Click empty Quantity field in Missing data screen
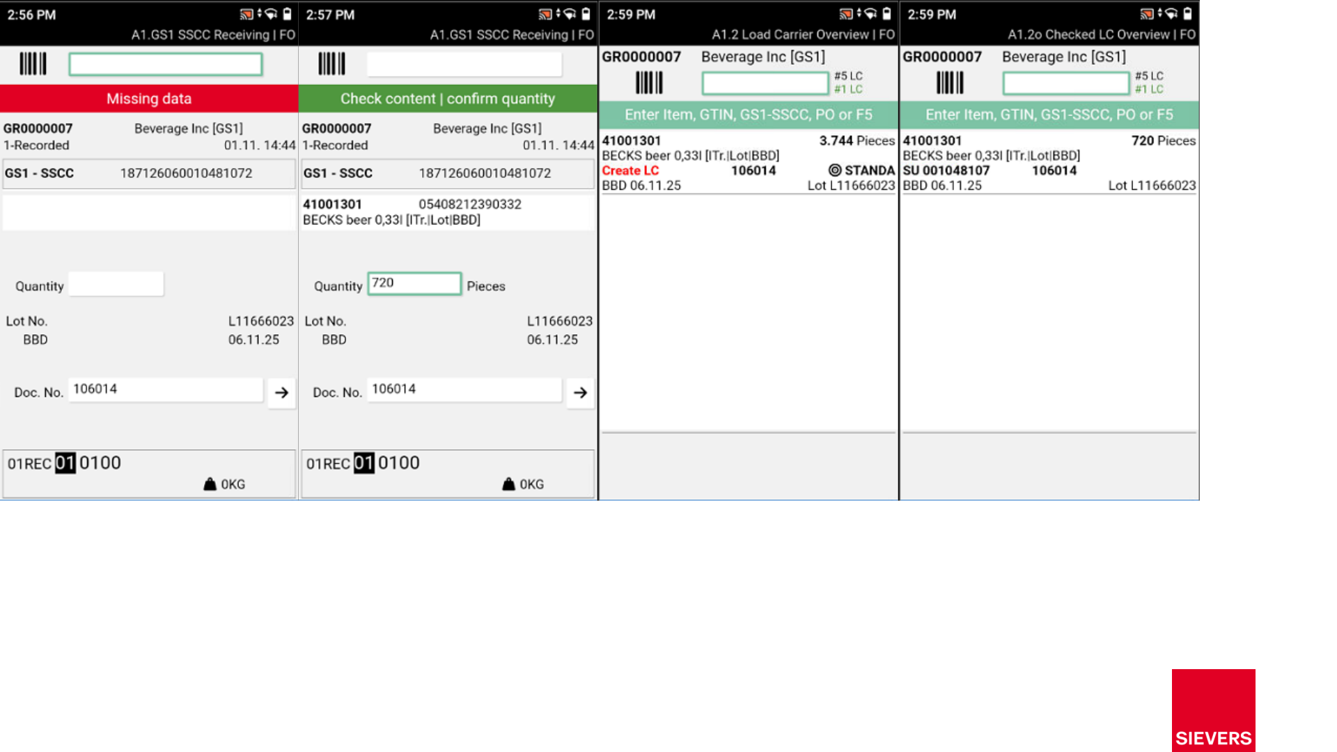Viewport: 1337px width, 752px height. [x=116, y=284]
